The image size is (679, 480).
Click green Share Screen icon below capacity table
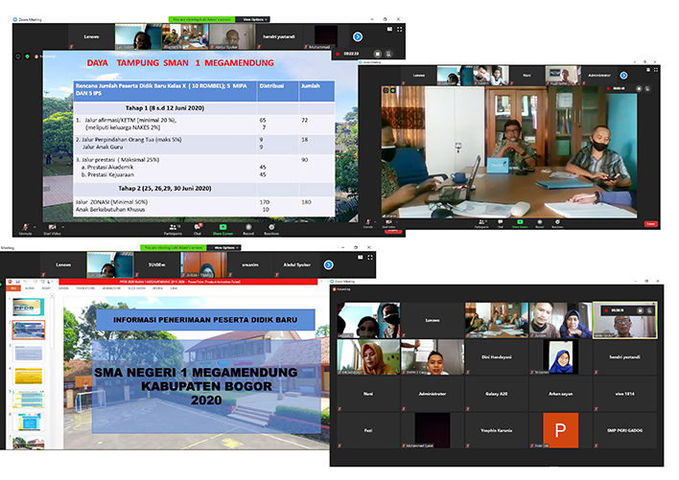pyautogui.click(x=222, y=229)
